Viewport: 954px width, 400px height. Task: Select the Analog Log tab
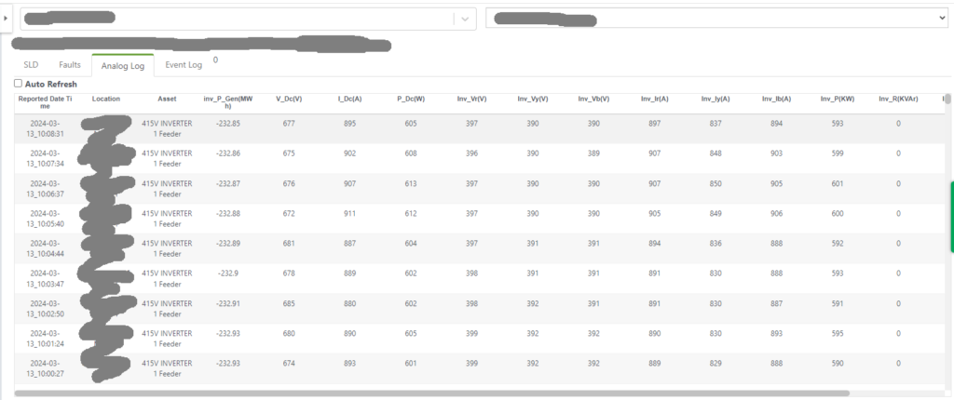click(122, 65)
